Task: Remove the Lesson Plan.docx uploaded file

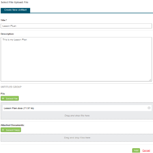Action: click(149, 108)
